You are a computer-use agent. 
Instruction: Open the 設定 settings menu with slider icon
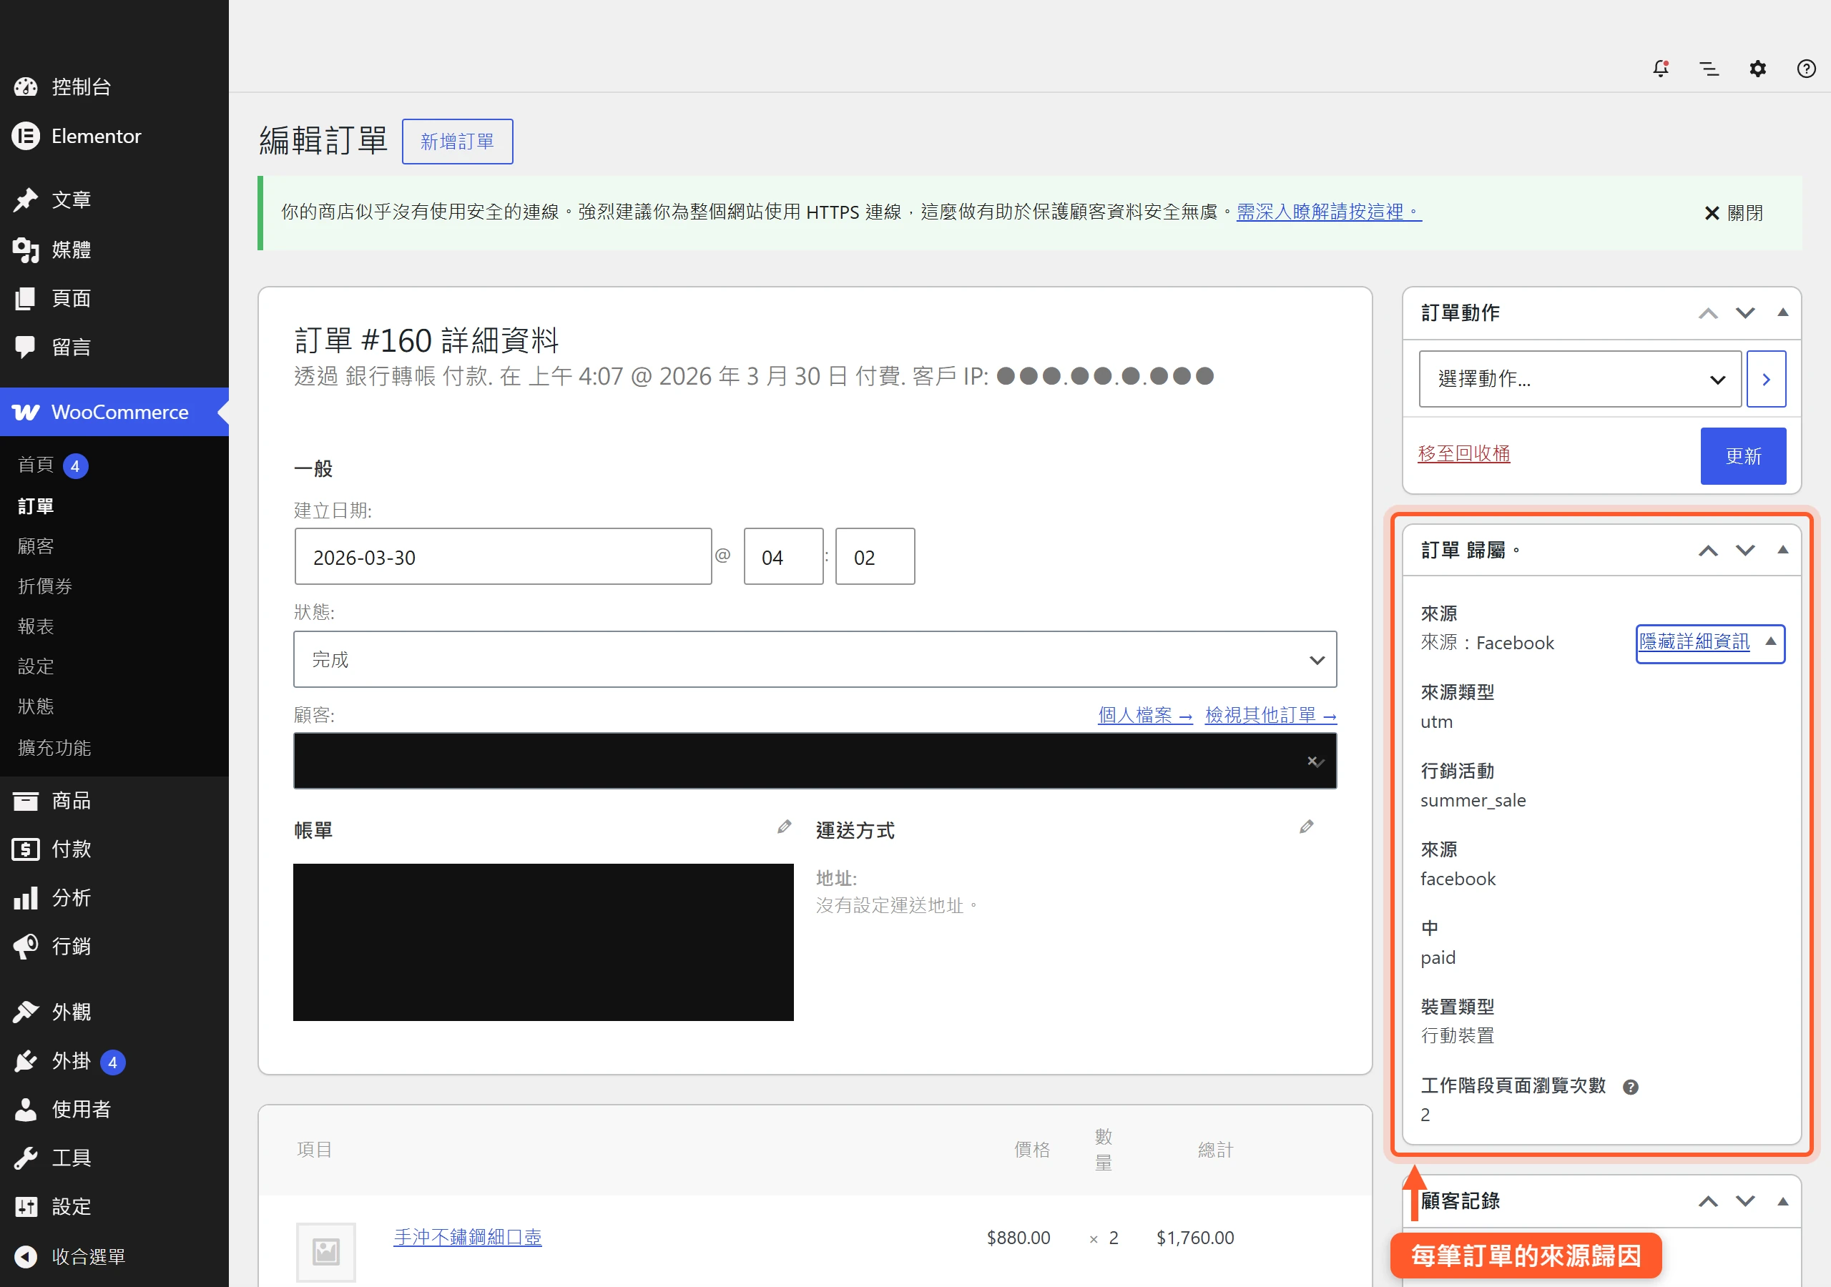(53, 1206)
